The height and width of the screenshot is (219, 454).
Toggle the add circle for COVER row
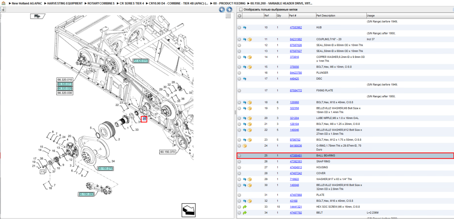(x=239, y=173)
